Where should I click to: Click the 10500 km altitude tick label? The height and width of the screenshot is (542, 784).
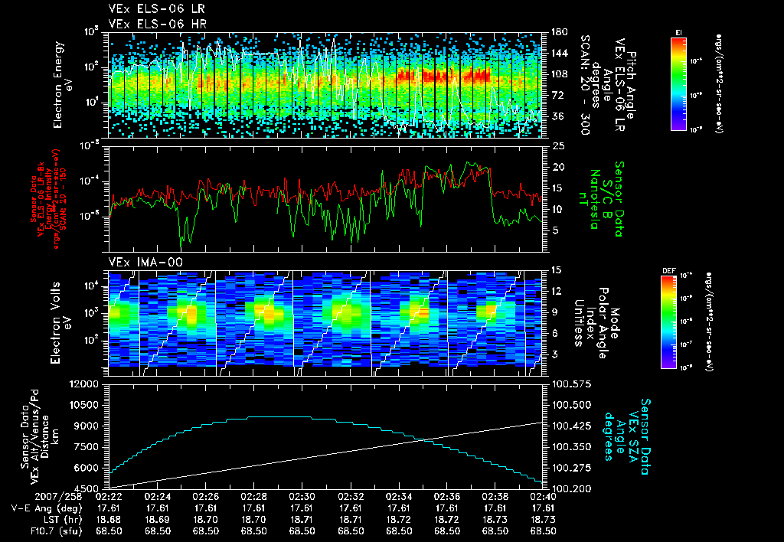pyautogui.click(x=84, y=405)
